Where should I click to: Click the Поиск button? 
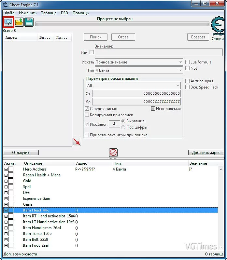(x=95, y=37)
